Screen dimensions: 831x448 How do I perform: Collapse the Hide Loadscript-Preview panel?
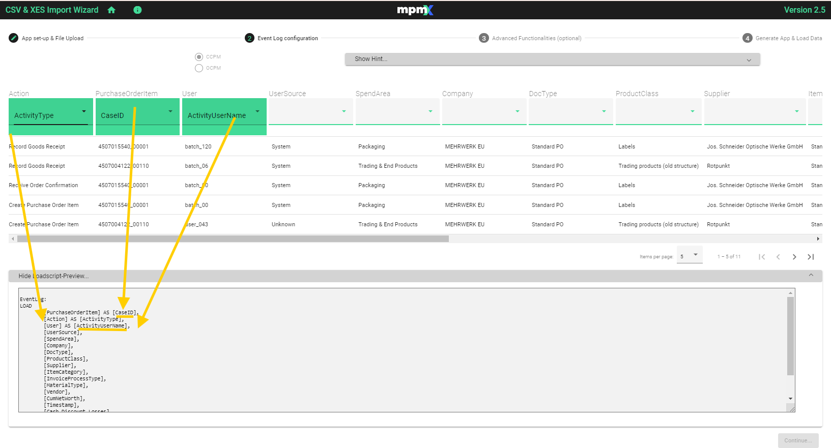[x=415, y=276]
